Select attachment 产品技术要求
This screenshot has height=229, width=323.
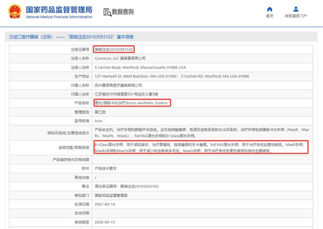[x=106, y=168]
